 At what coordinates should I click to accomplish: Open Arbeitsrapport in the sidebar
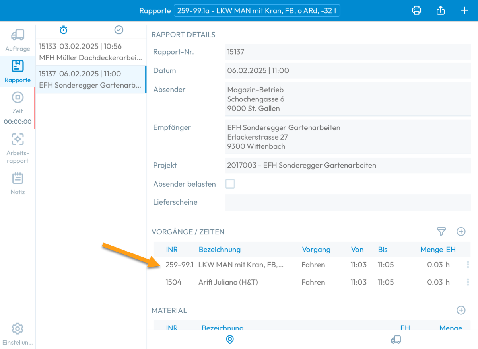tap(17, 148)
